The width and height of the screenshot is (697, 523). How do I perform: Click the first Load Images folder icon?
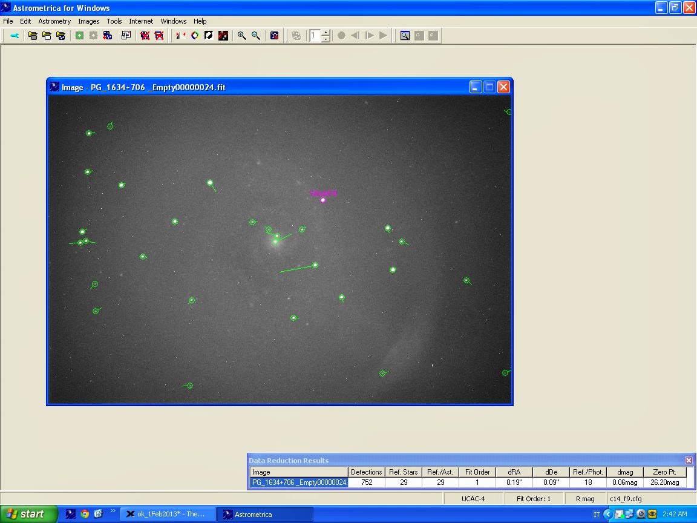click(33, 36)
